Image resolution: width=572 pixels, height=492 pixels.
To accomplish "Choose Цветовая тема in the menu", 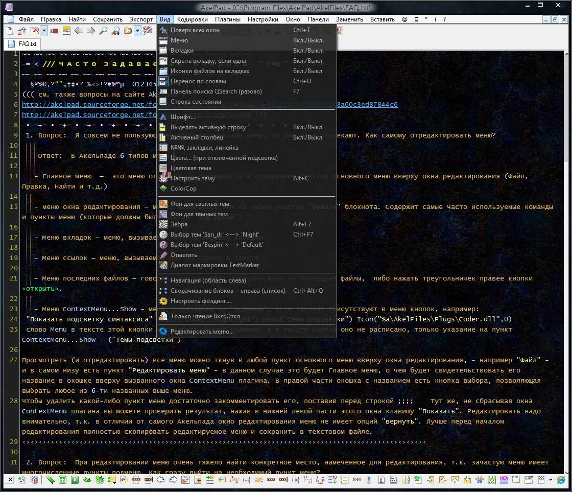I will coord(247,168).
